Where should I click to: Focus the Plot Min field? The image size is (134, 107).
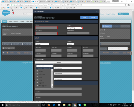tap(40, 56)
